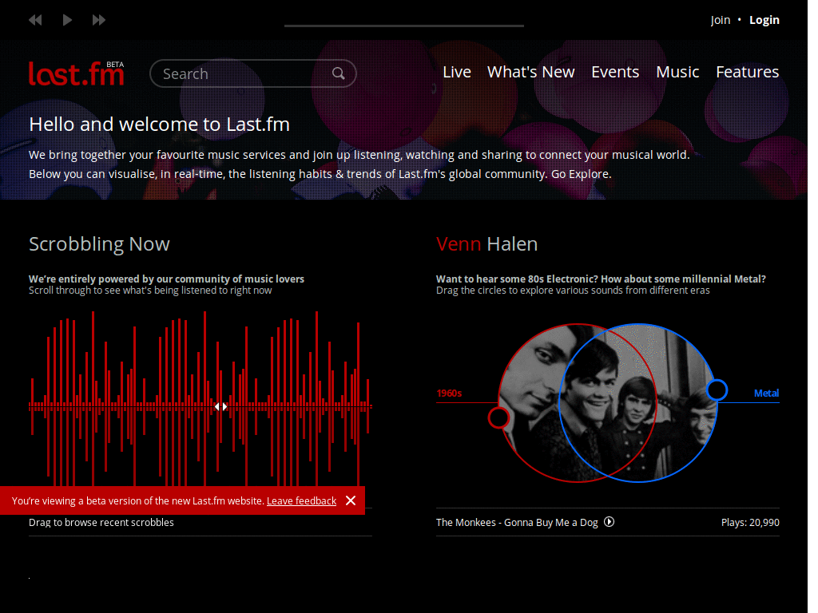
Task: Dismiss the beta notice with the X
Action: pos(351,500)
